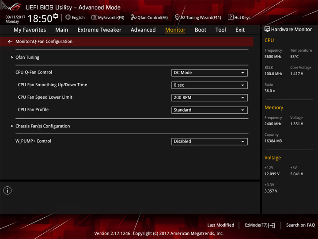Screen dimensions: 318x239
Task: Click the 5.041 V reading
Action: coord(296,174)
